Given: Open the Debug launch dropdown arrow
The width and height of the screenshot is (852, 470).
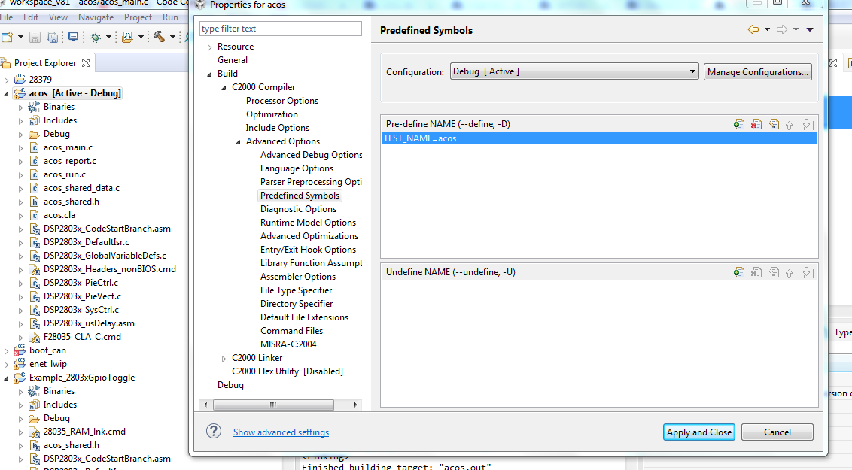Looking at the screenshot, I should (x=108, y=37).
